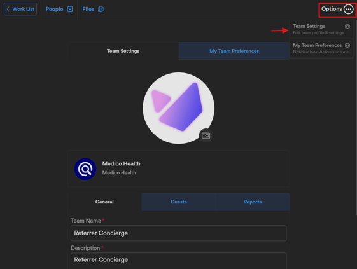Select Team Settings in Options menu
This screenshot has height=269, width=357.
[321, 29]
